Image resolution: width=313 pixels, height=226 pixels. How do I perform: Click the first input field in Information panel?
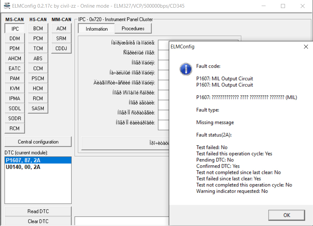click(x=164, y=44)
